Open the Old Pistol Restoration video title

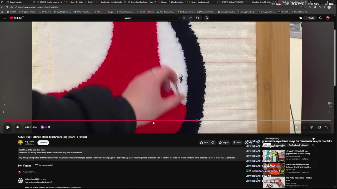point(299,179)
